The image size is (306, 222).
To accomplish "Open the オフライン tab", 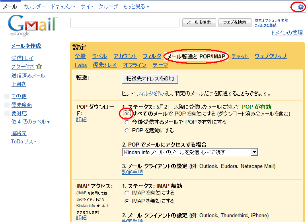I will pos(134,65).
